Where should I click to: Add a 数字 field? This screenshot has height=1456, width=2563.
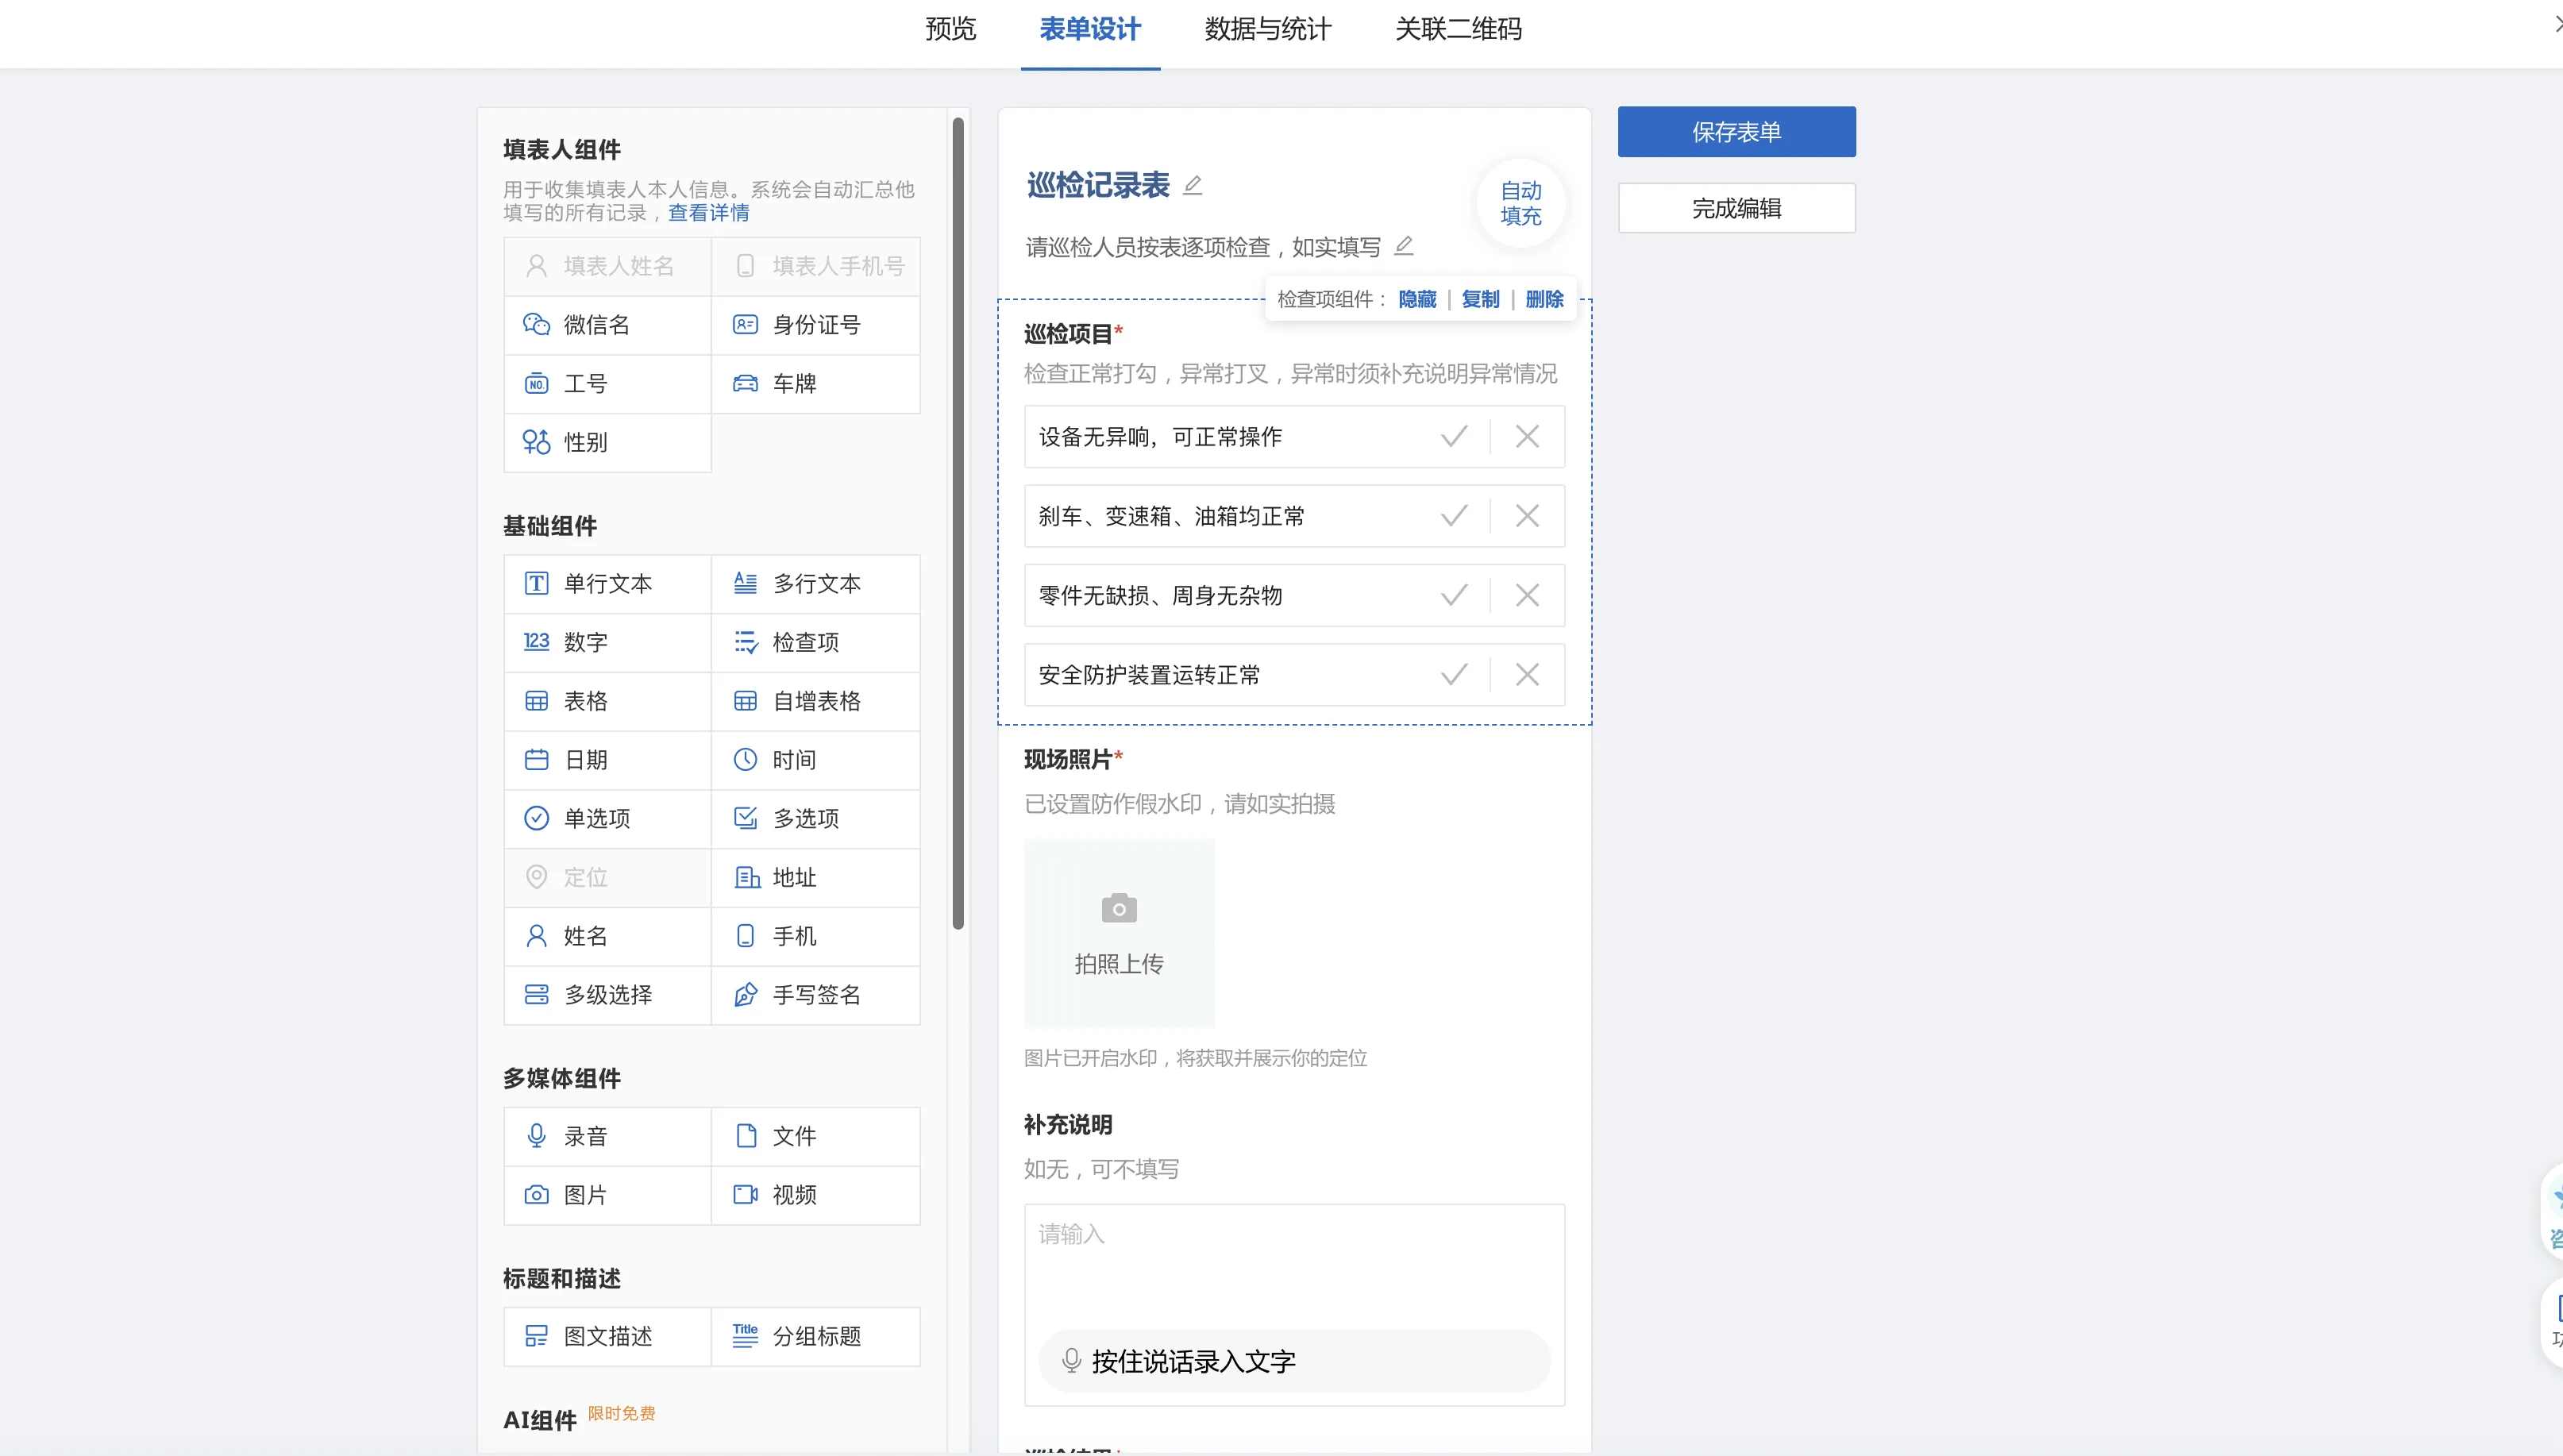click(607, 643)
